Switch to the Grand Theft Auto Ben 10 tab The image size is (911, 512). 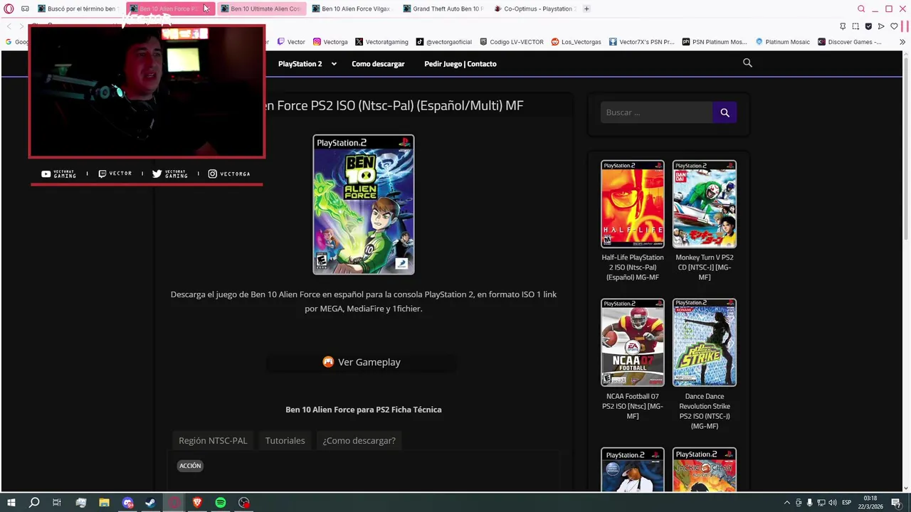(443, 9)
